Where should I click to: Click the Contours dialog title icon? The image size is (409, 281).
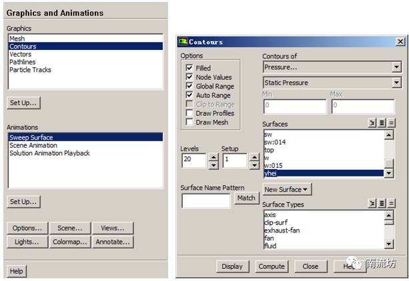[183, 42]
